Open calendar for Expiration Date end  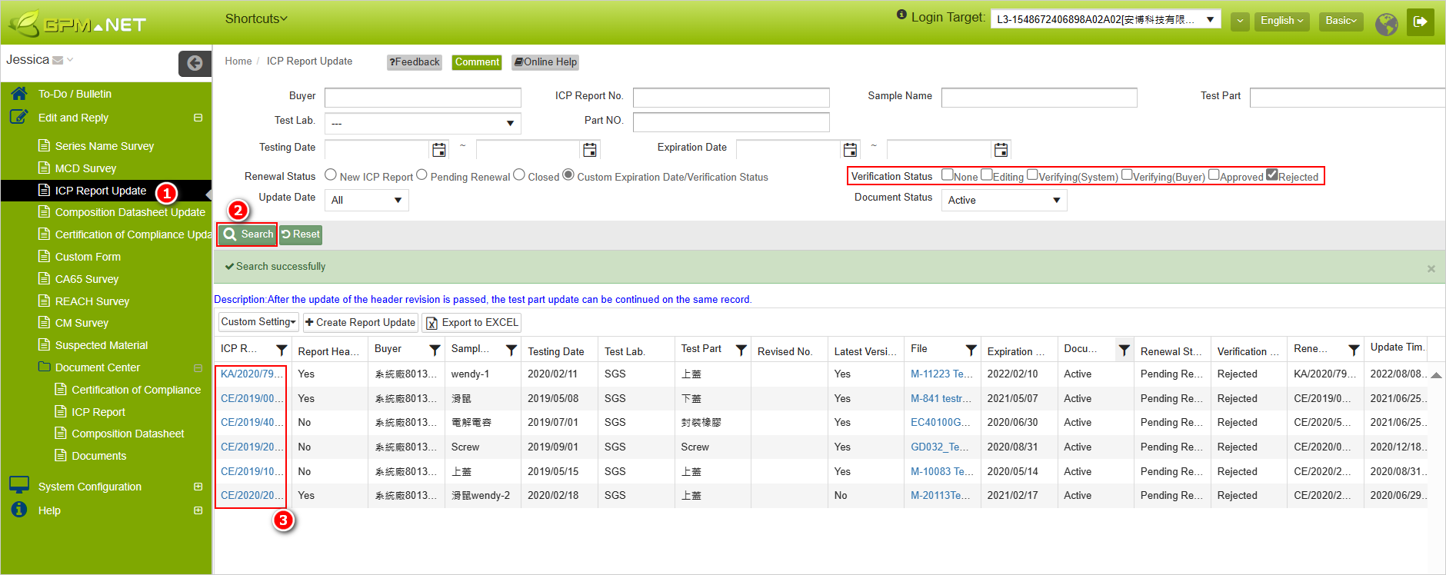pyautogui.click(x=1001, y=149)
